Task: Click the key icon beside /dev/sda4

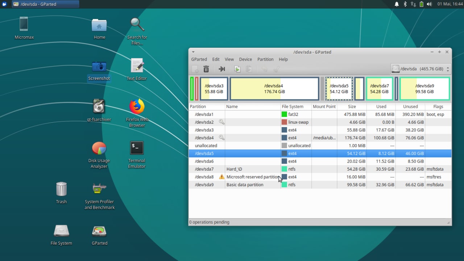Action: pyautogui.click(x=221, y=138)
